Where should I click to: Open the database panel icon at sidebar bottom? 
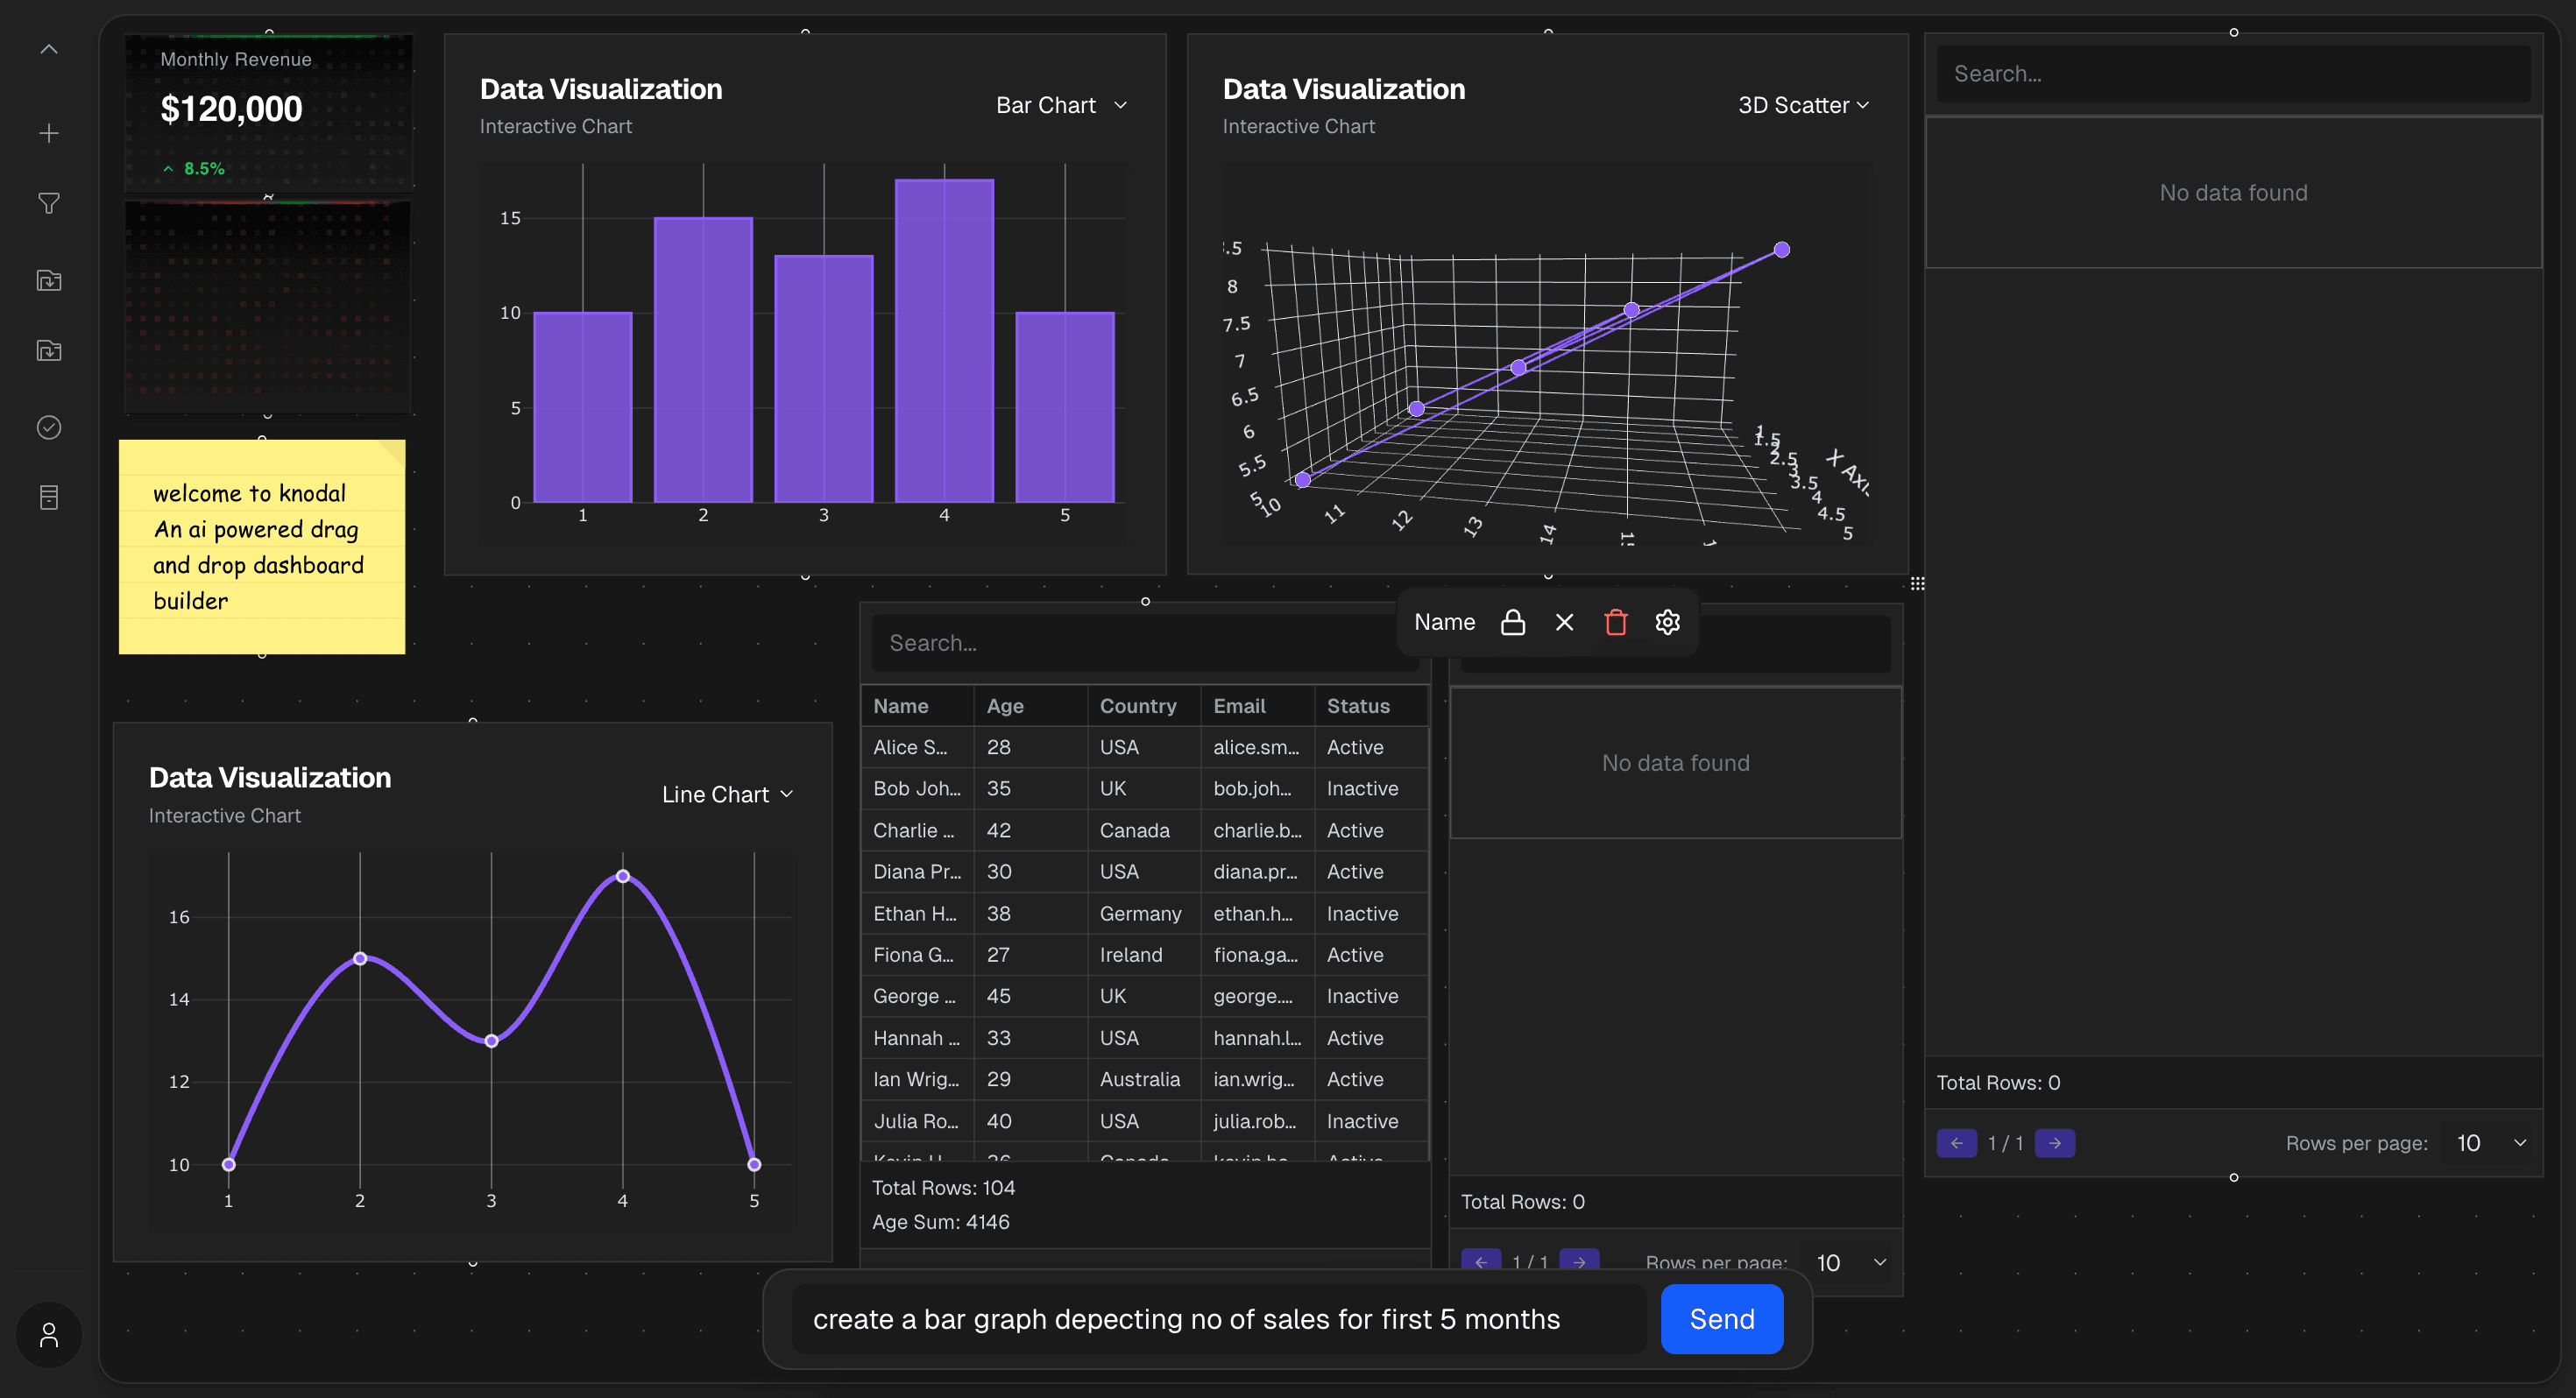pyautogui.click(x=48, y=497)
